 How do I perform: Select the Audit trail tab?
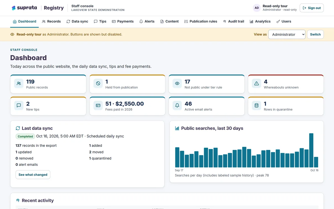click(234, 21)
